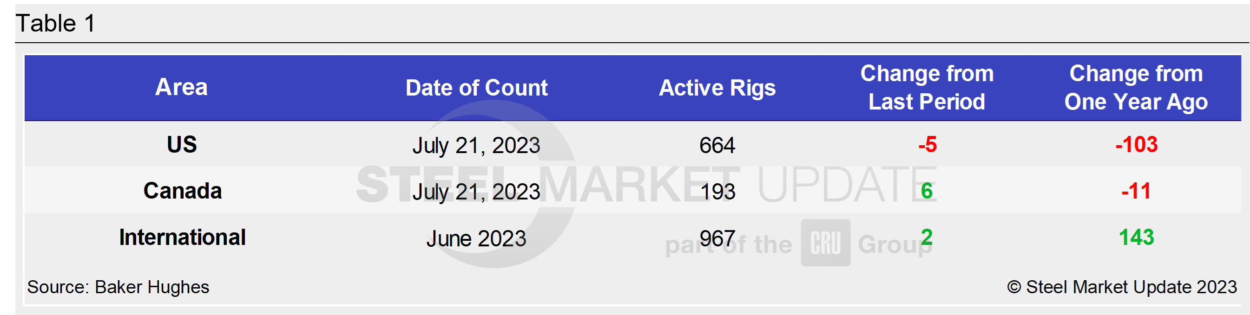Select the "Date of Count" column header
The width and height of the screenshot is (1250, 315).
[476, 88]
